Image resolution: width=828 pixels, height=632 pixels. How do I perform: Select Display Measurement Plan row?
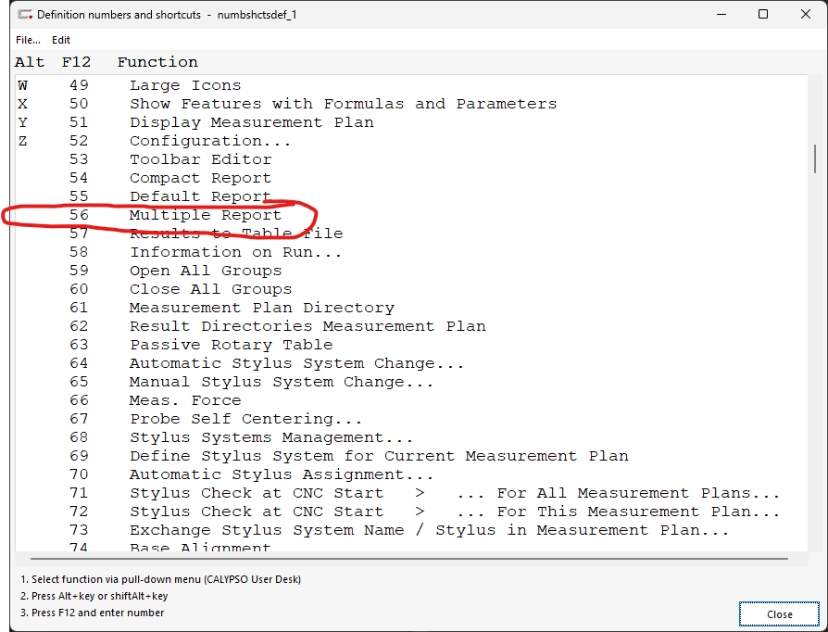coord(251,122)
